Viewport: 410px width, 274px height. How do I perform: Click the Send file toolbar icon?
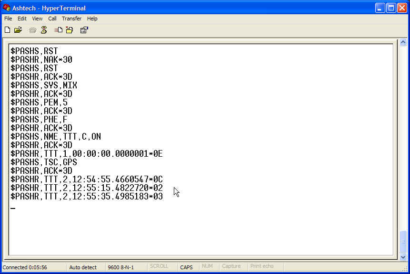(59, 30)
